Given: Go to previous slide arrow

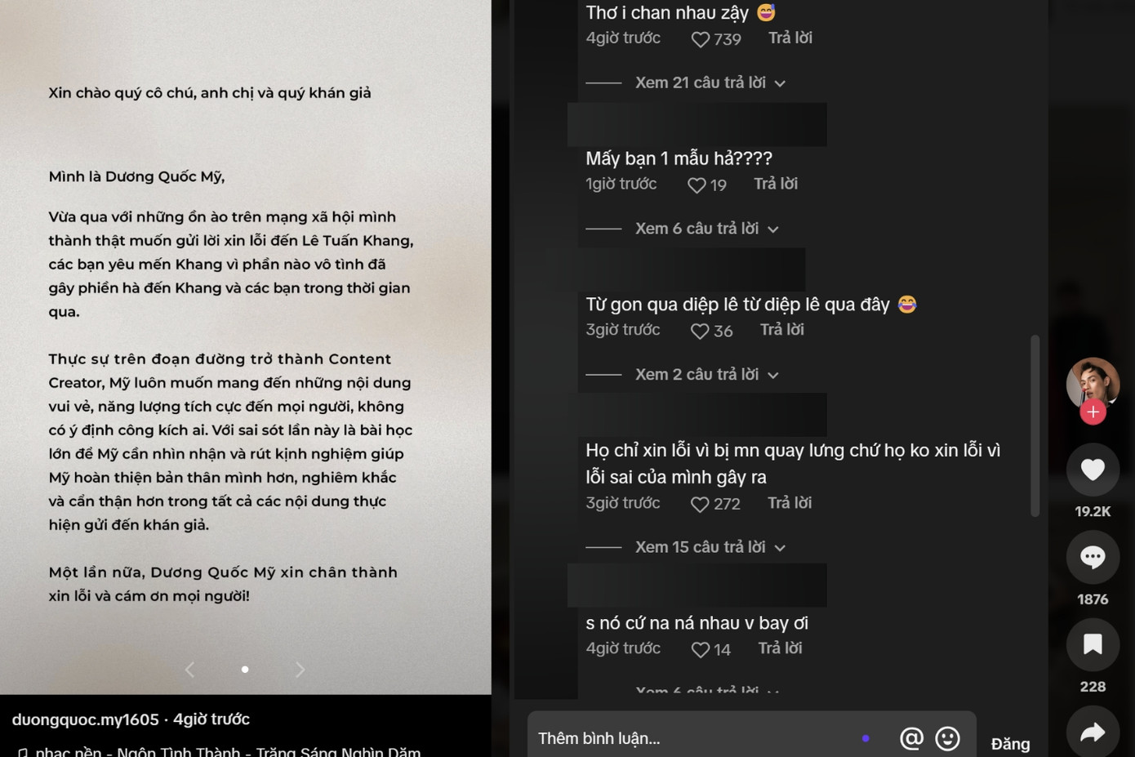Looking at the screenshot, I should (189, 670).
